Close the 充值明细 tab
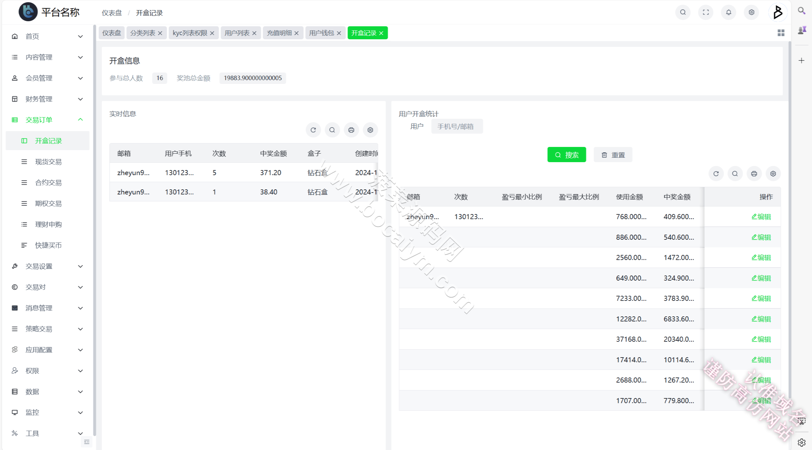812x450 pixels. 296,33
